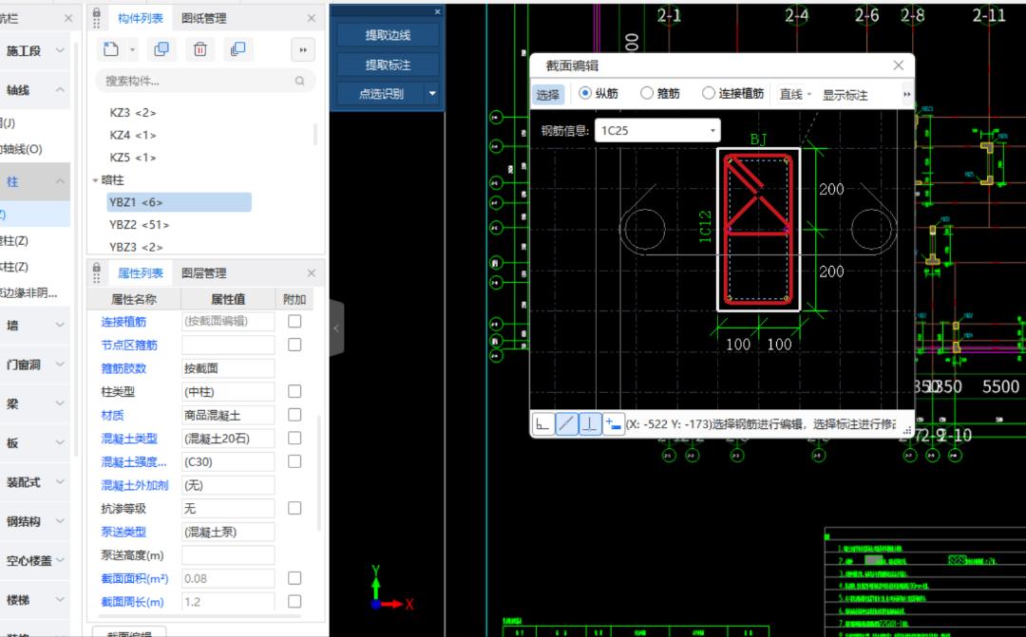Screen dimensions: 1026x637
Task: Switch to the 图纸管理 tab
Action: point(204,18)
